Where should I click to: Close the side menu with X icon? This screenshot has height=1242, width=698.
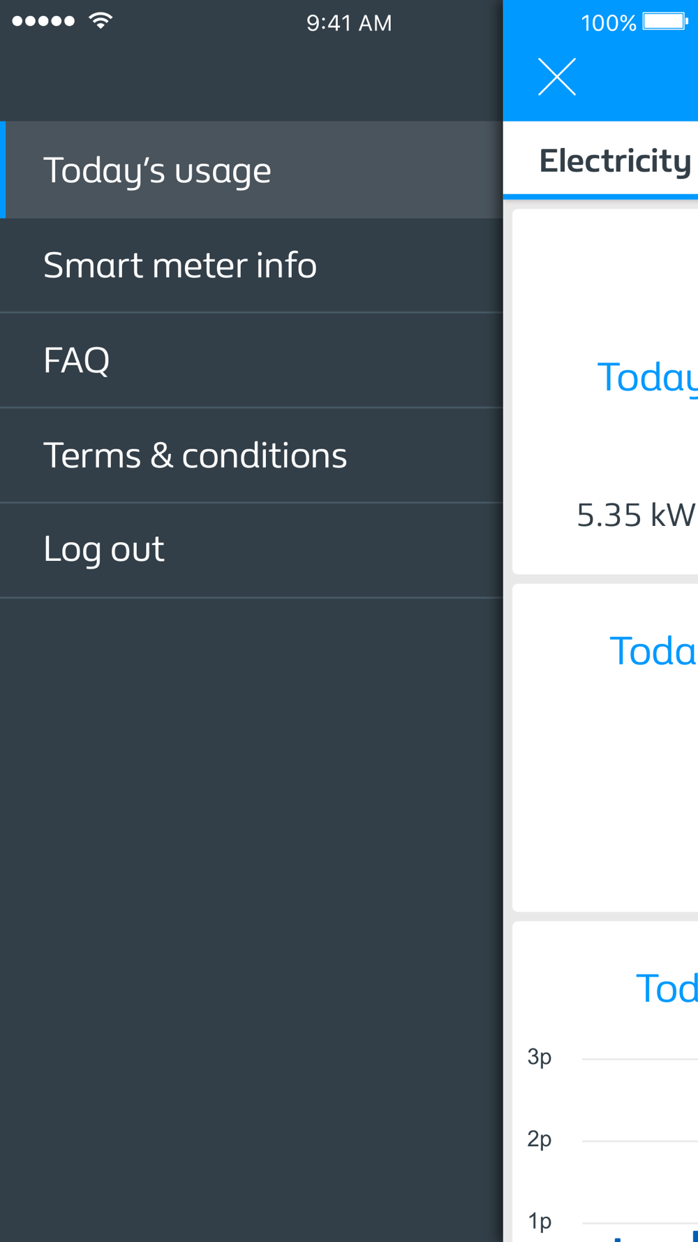[557, 77]
